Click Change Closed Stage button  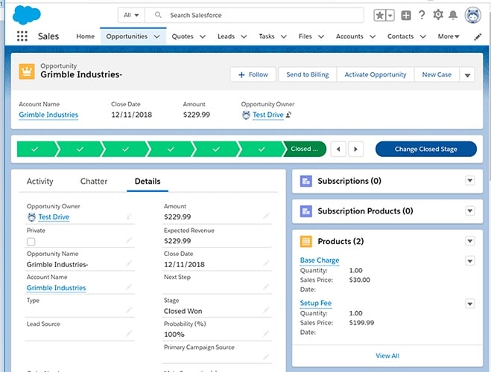click(426, 149)
